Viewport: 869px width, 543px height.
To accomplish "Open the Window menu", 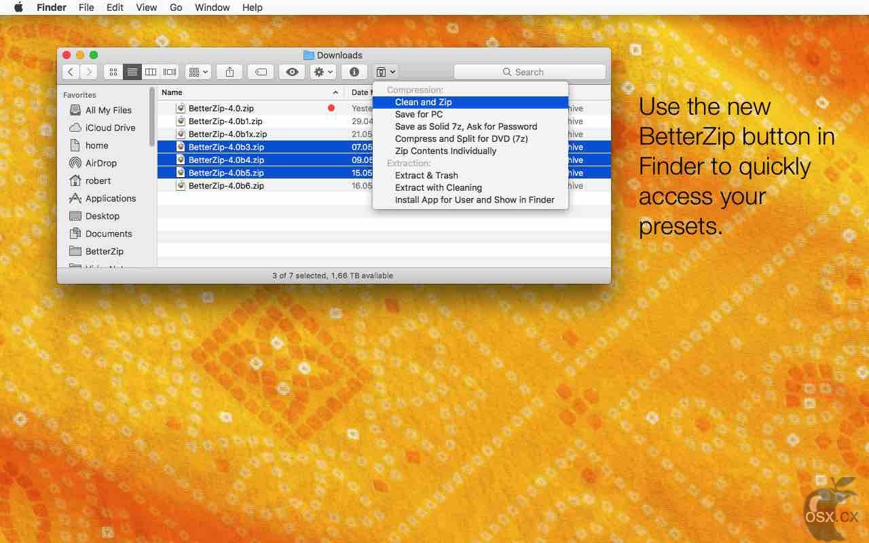I will [212, 7].
